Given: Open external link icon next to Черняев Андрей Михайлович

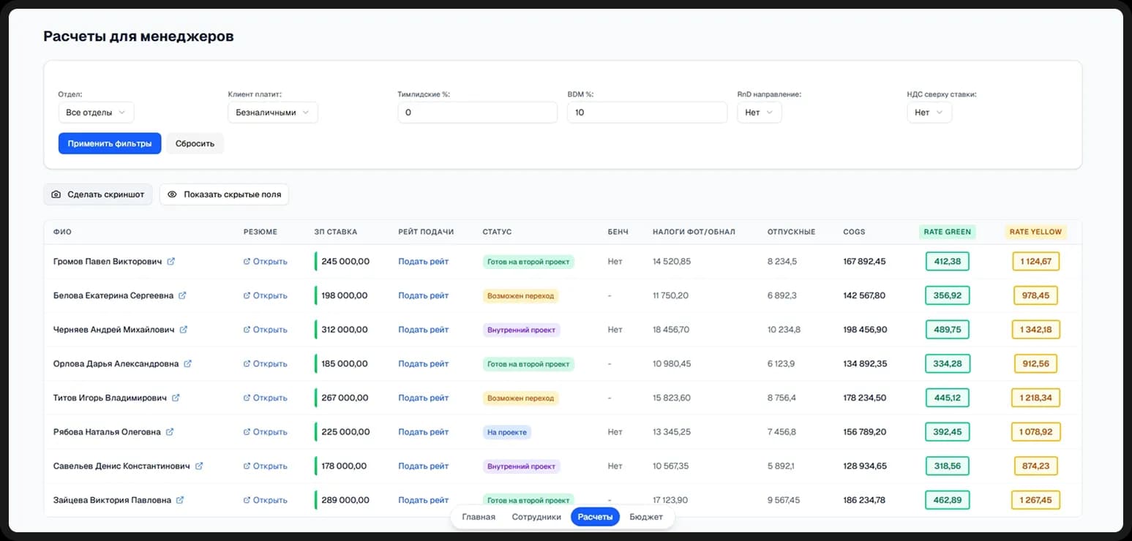Looking at the screenshot, I should pos(184,330).
